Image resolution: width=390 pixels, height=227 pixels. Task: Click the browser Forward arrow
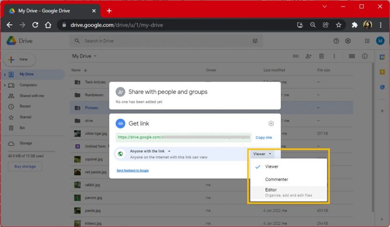(x=23, y=25)
